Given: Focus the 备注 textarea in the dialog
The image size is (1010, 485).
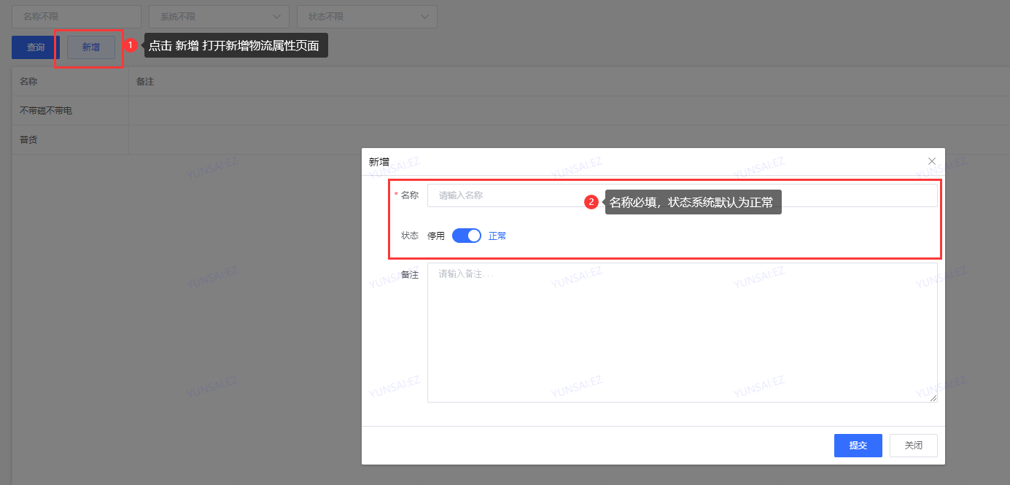Looking at the screenshot, I should [682, 332].
